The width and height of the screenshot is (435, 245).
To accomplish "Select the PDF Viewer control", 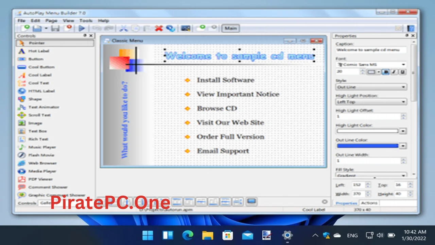I will click(55, 179).
